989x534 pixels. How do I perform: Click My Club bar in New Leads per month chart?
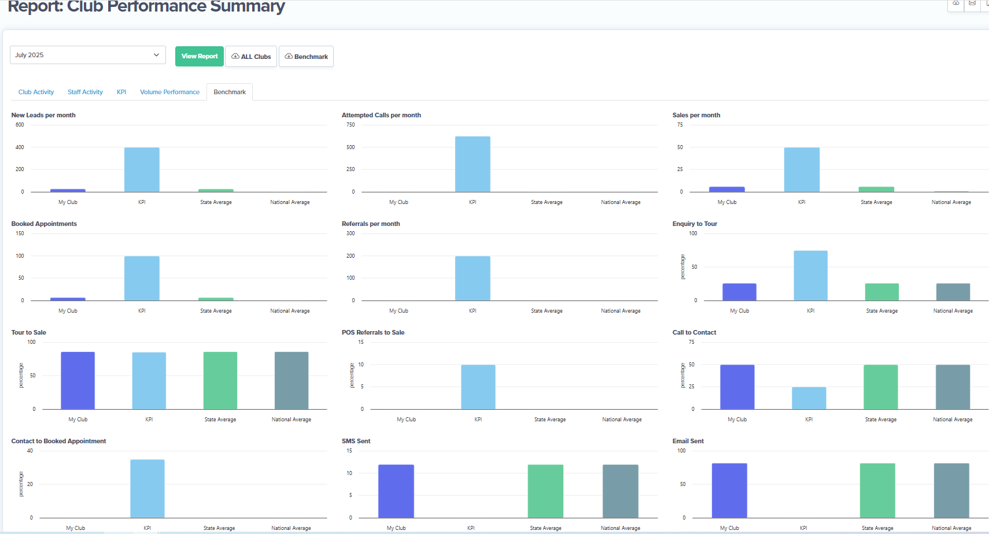click(x=68, y=190)
